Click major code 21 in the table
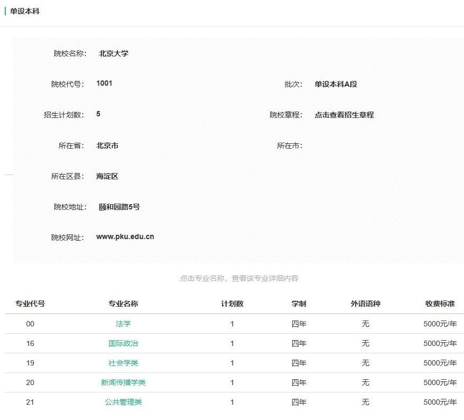Image resolution: width=464 pixels, height=420 pixels. coord(30,402)
